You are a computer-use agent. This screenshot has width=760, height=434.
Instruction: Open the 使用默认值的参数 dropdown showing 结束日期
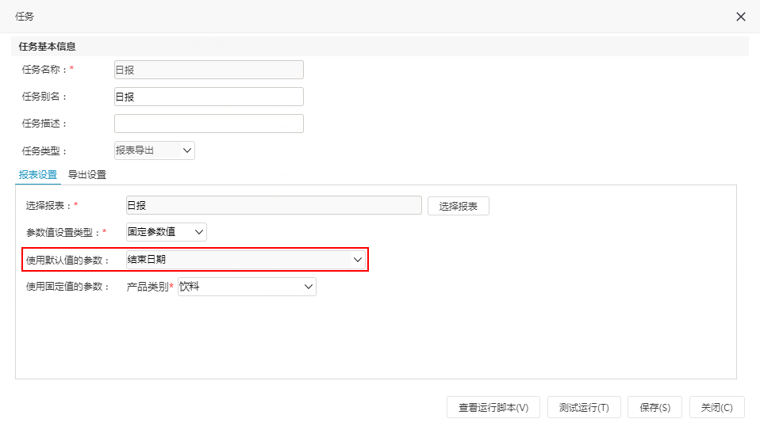pyautogui.click(x=246, y=259)
